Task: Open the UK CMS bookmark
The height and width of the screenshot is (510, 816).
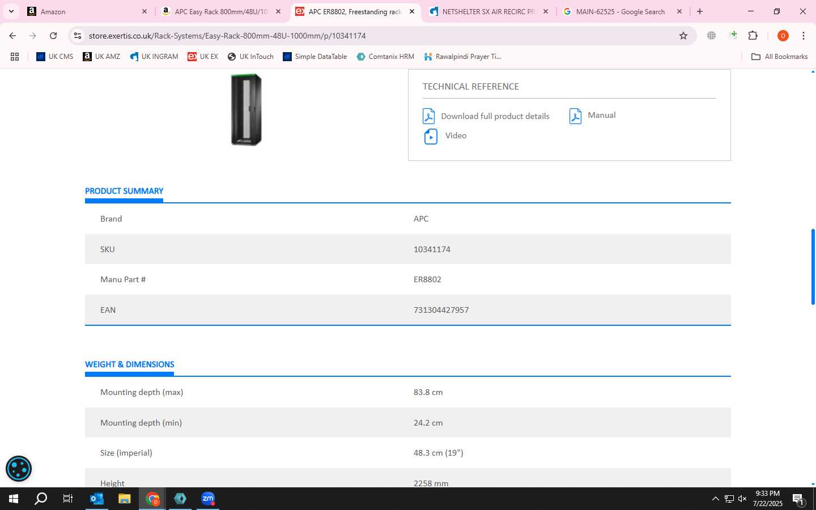Action: pyautogui.click(x=55, y=57)
